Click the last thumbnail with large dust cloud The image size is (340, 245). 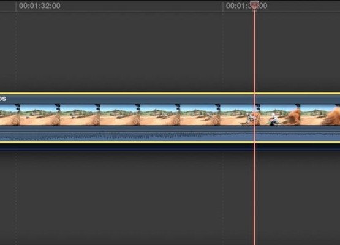click(320, 115)
